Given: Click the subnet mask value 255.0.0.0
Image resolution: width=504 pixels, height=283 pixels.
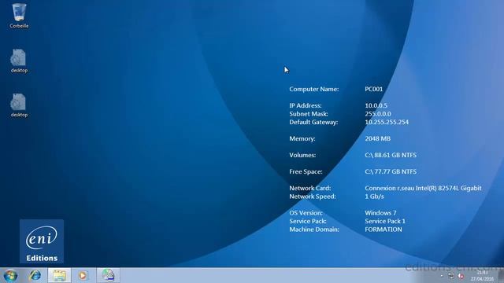Looking at the screenshot, I should [x=378, y=114].
